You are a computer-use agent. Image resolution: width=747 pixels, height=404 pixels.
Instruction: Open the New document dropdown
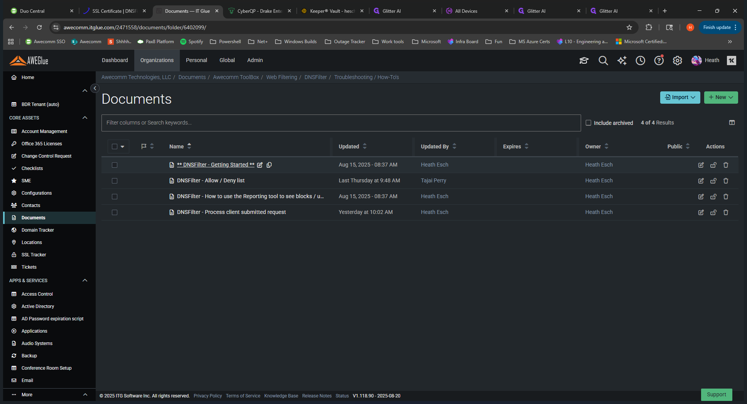click(721, 98)
